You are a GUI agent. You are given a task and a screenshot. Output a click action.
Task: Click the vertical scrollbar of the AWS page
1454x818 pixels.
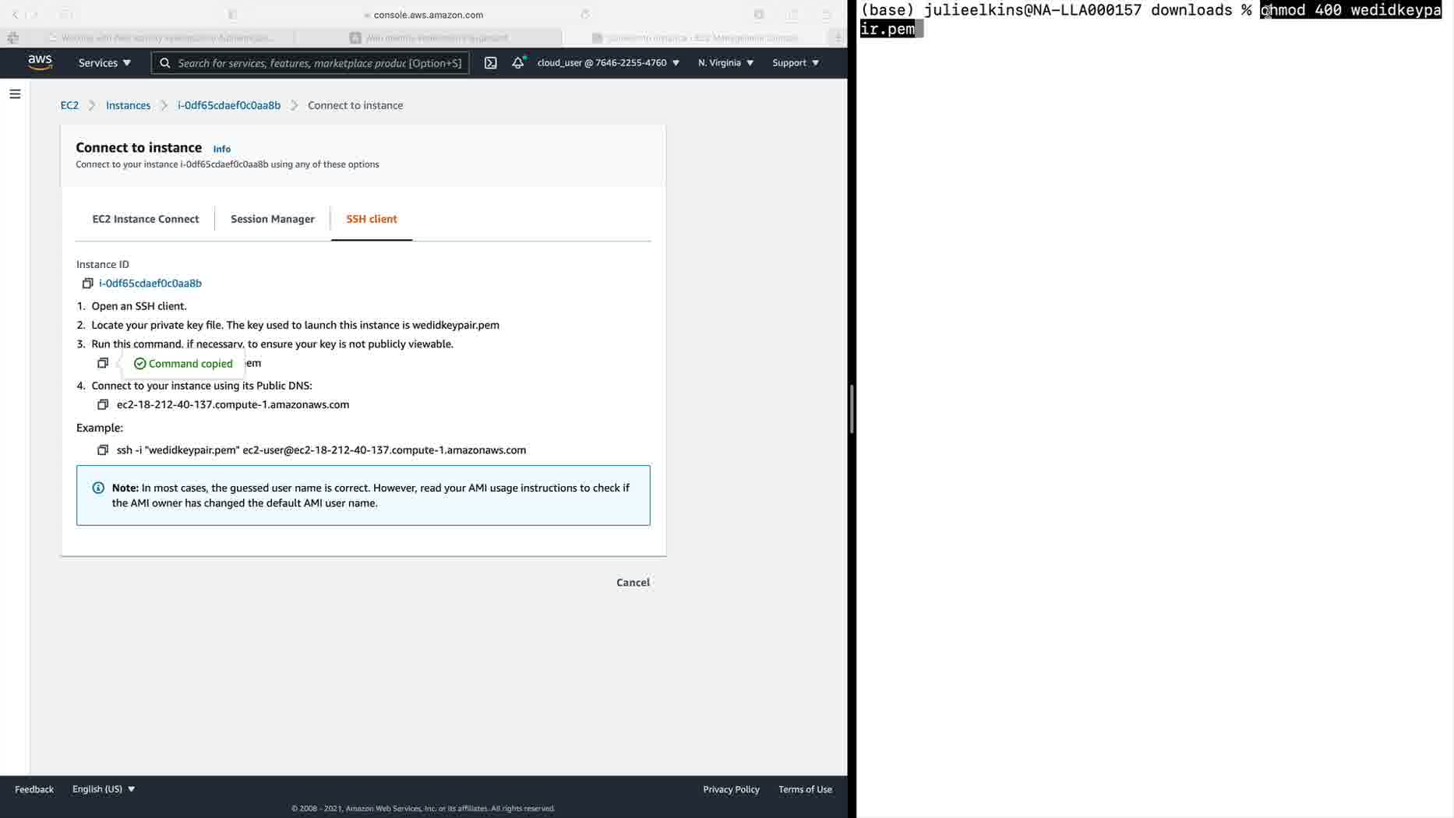[x=851, y=409]
